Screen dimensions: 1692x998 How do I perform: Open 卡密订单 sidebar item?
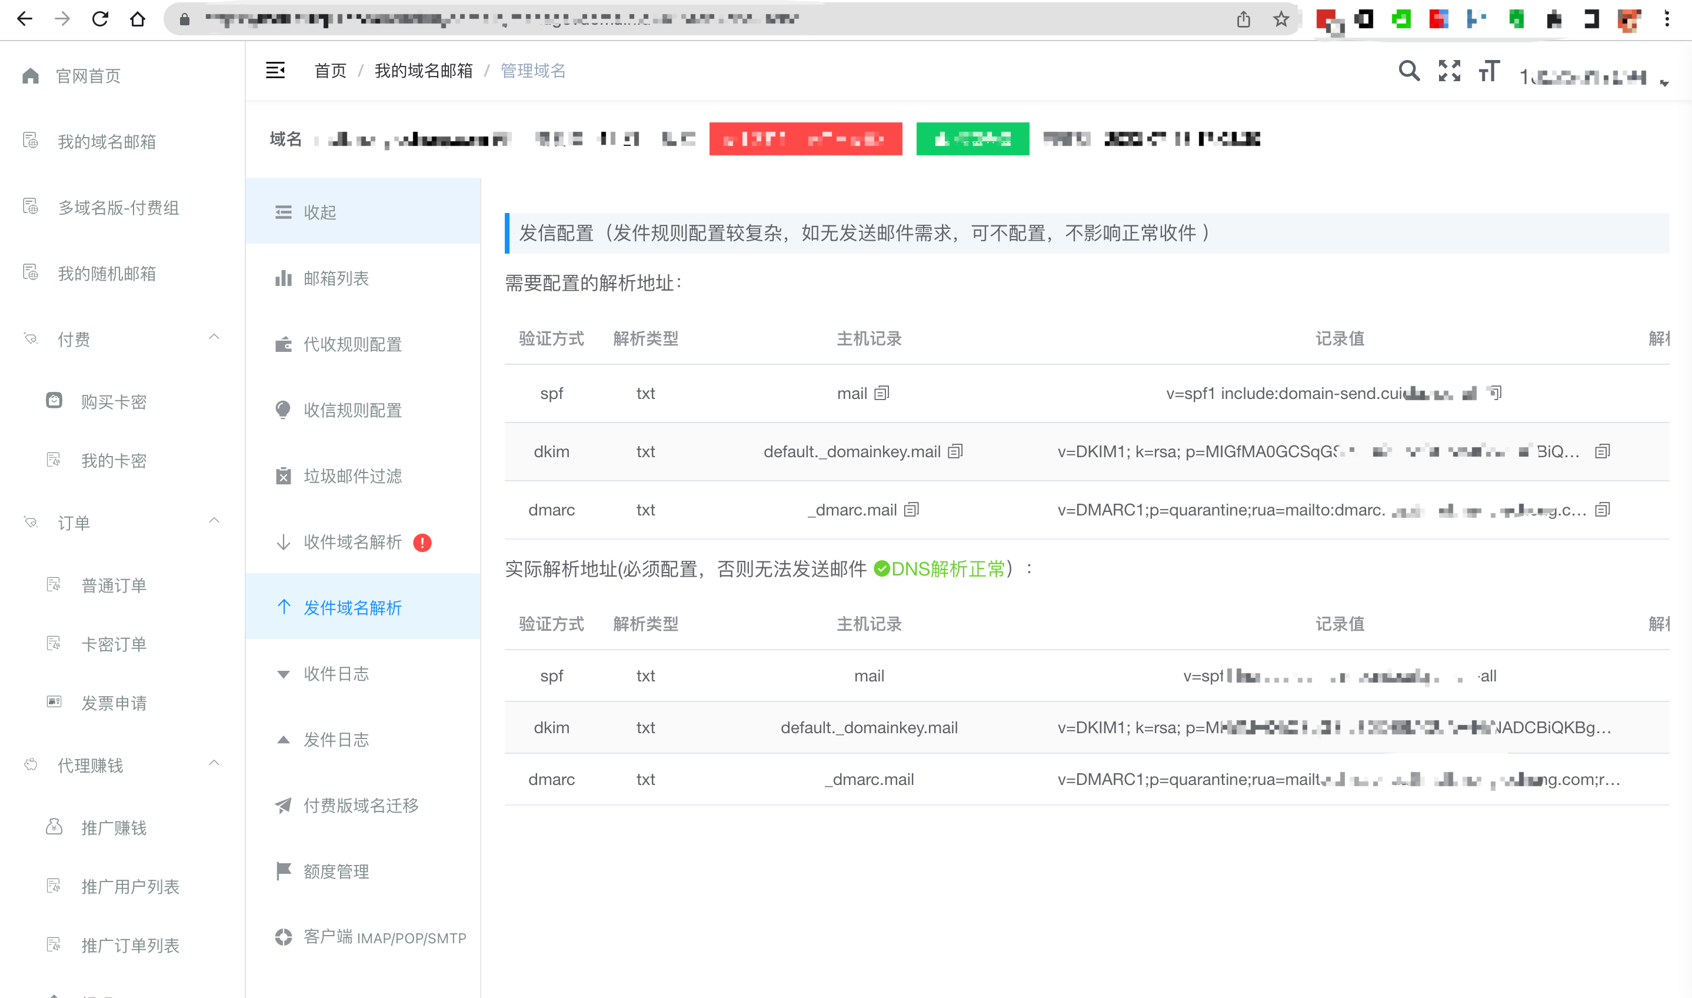[x=122, y=644]
